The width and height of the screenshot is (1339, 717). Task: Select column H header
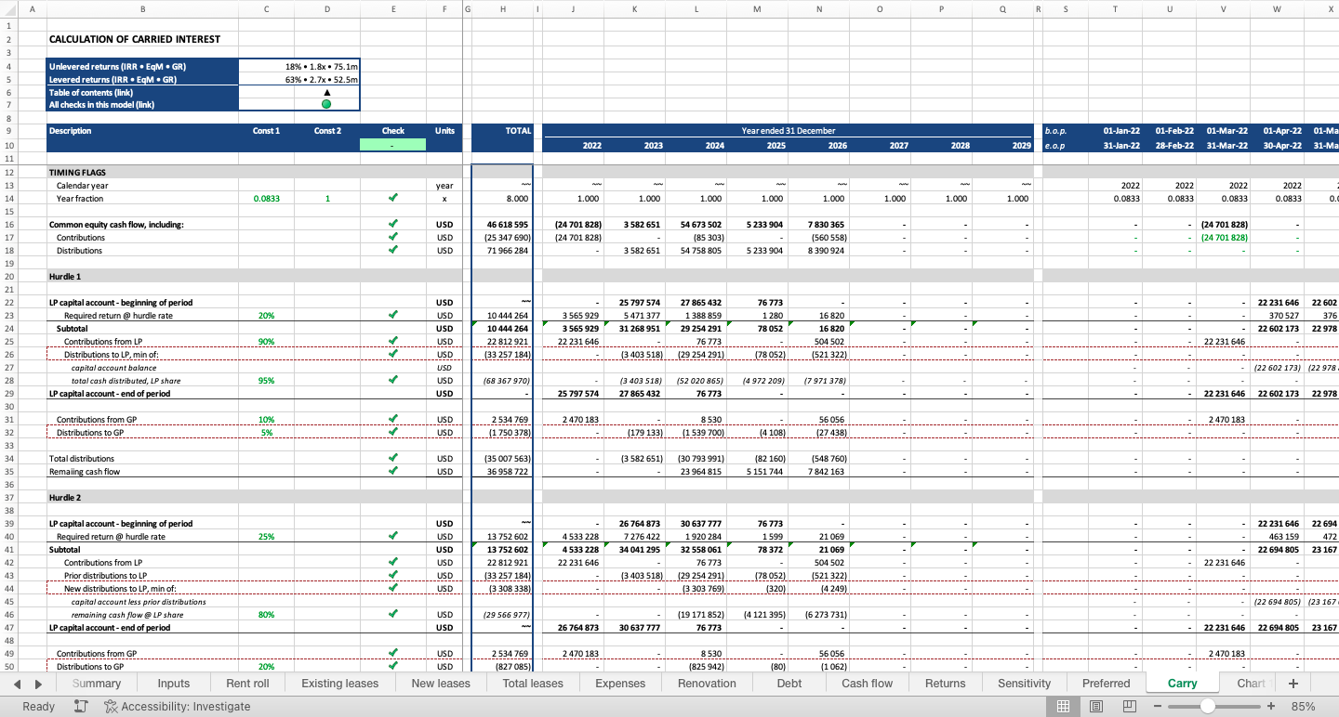502,9
